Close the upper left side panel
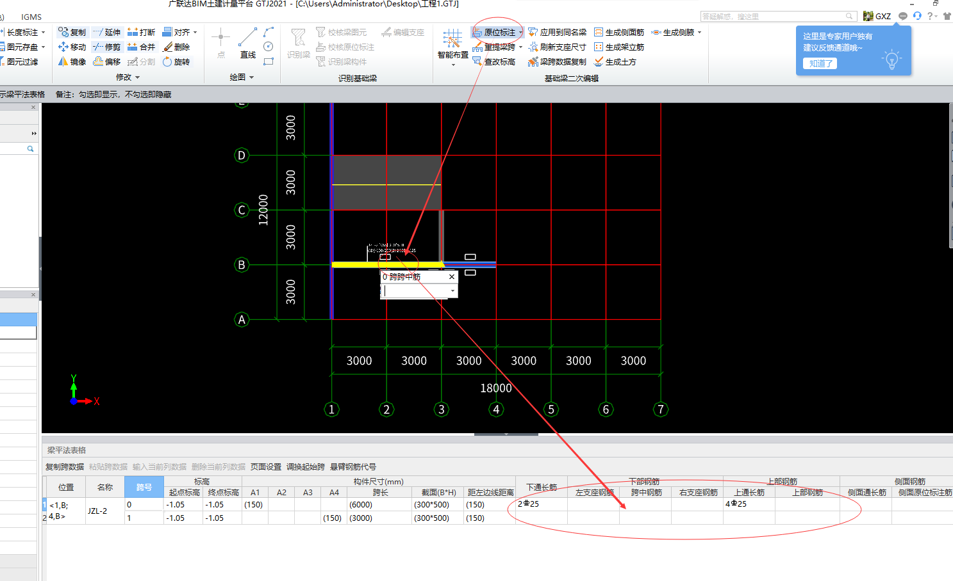This screenshot has width=953, height=581. (34, 107)
